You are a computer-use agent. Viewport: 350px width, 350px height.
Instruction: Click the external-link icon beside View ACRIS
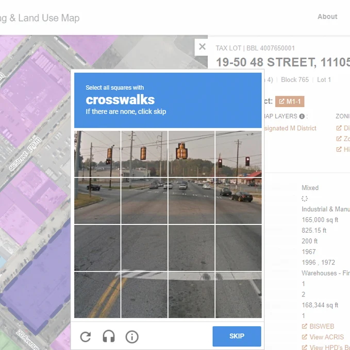(305, 337)
